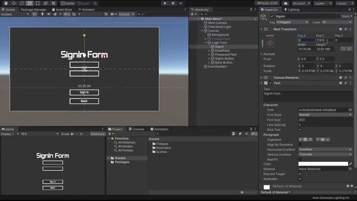Open the cloud services icon
Viewport: 357px width, 201px height.
[x=286, y=3]
